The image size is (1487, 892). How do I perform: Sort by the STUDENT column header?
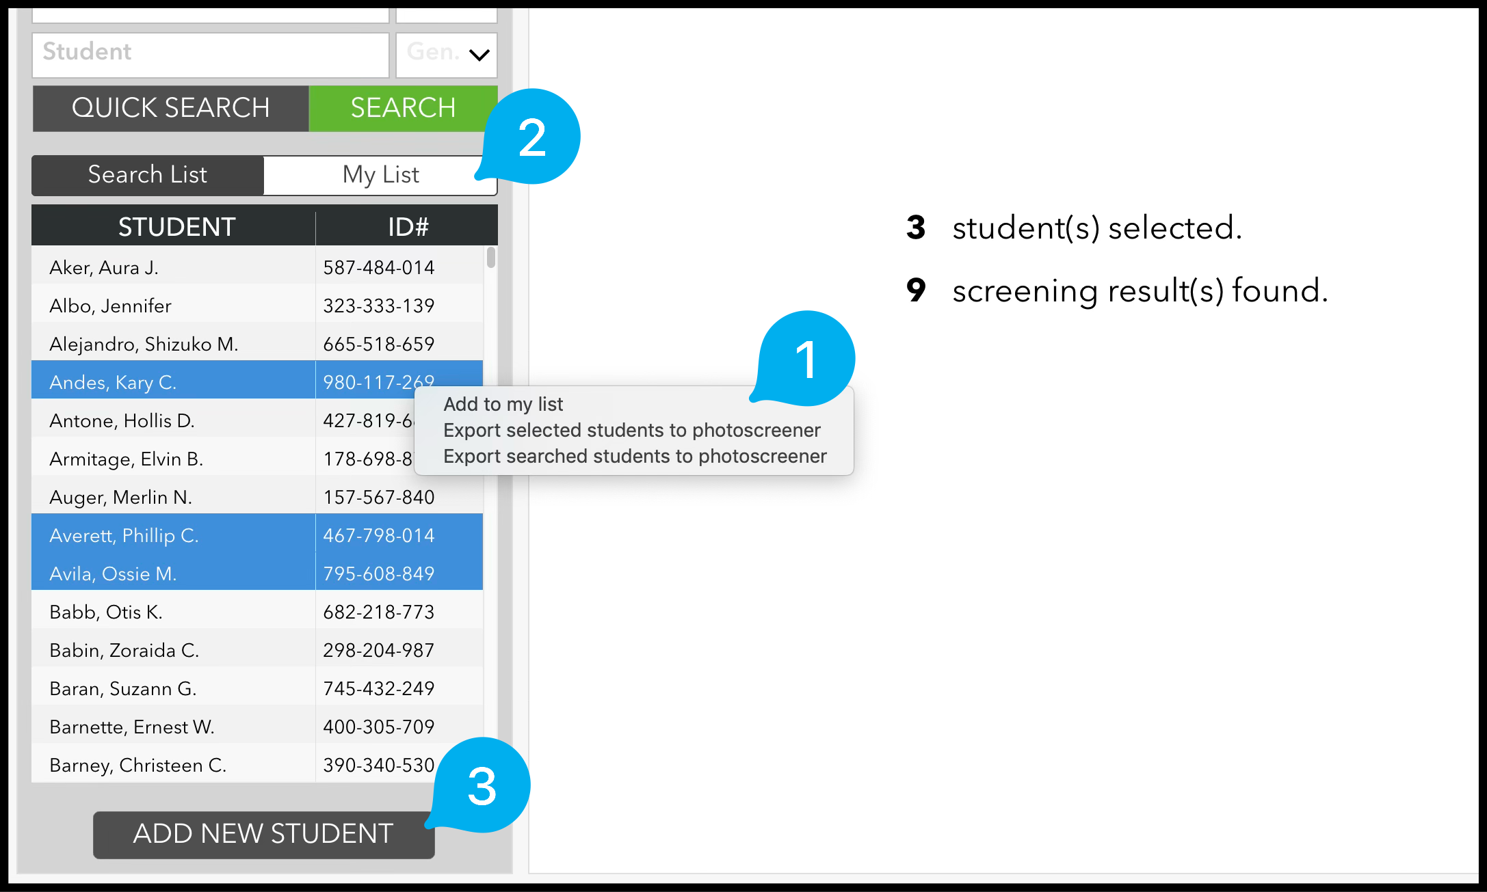176,227
